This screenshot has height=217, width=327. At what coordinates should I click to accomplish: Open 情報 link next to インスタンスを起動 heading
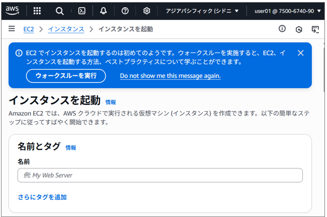111,102
